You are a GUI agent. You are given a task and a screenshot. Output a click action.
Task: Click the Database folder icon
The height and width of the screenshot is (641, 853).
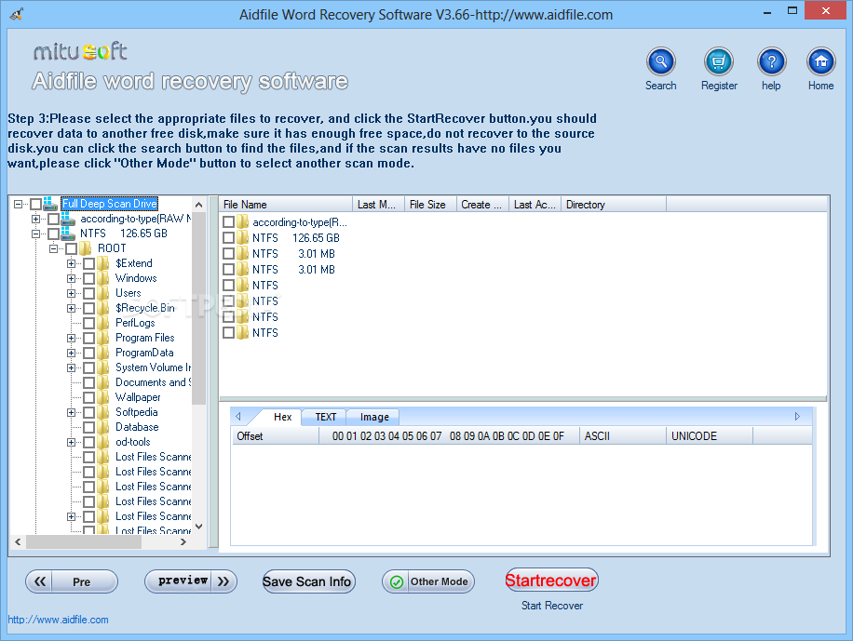point(102,427)
